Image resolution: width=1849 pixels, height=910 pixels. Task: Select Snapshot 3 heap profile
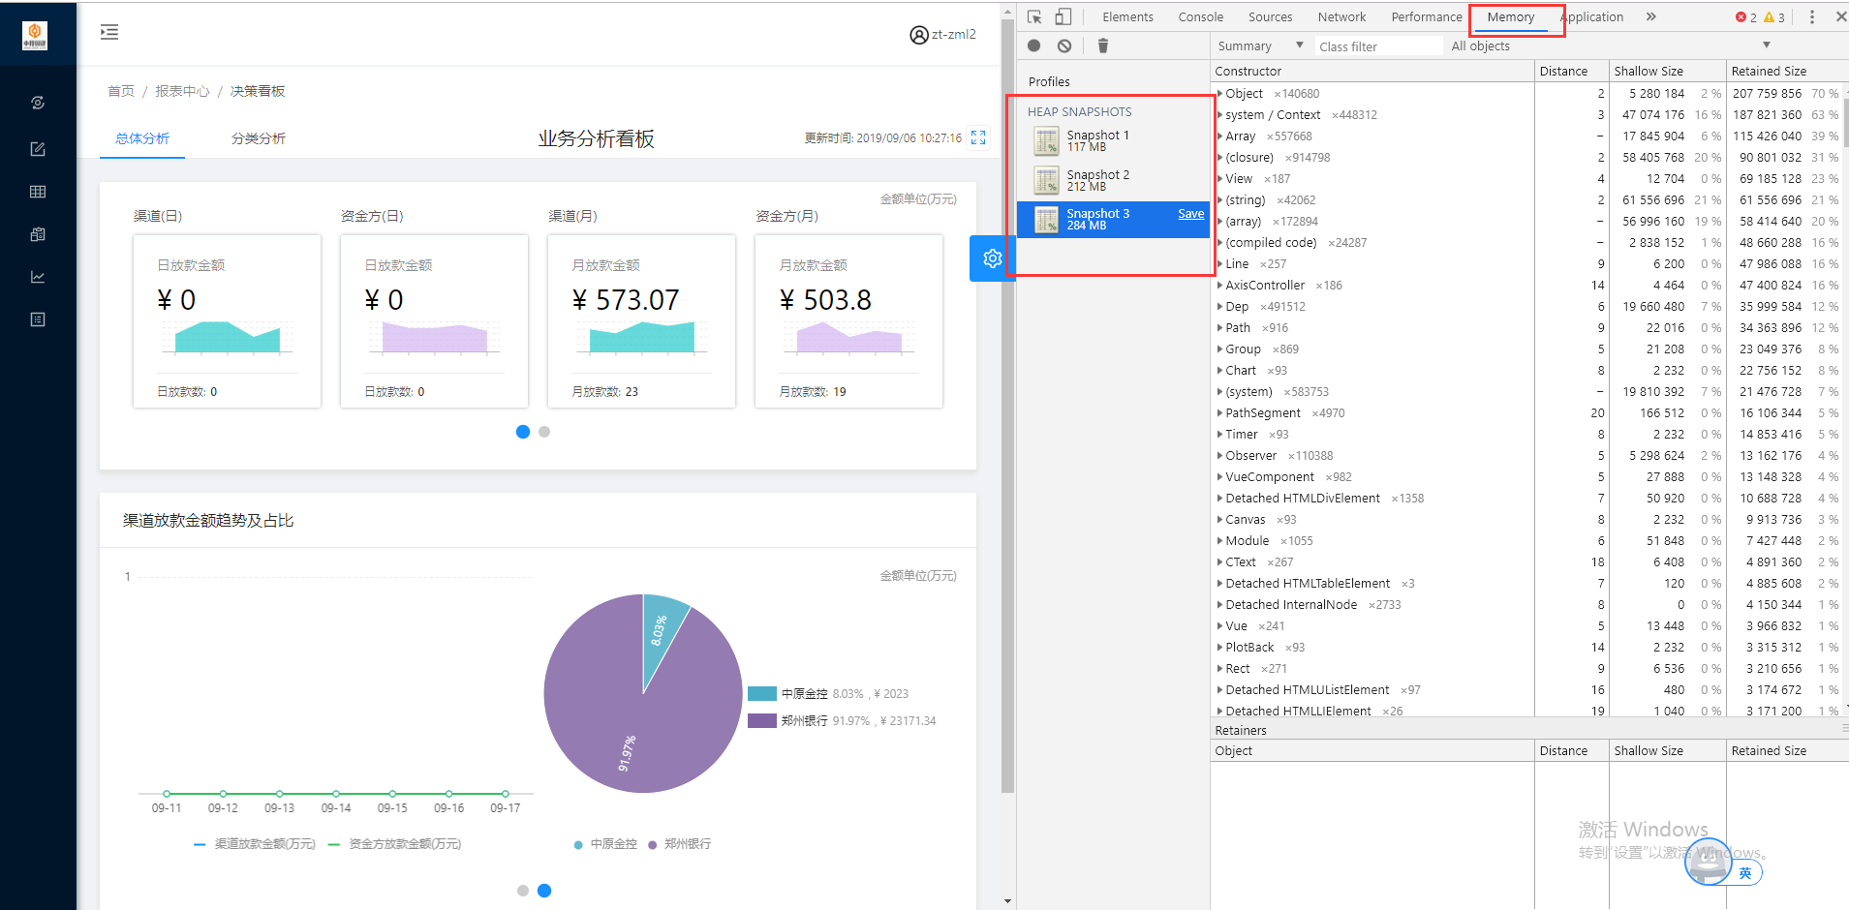pos(1113,219)
